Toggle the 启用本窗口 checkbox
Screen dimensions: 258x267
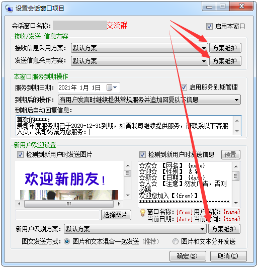[209, 26]
